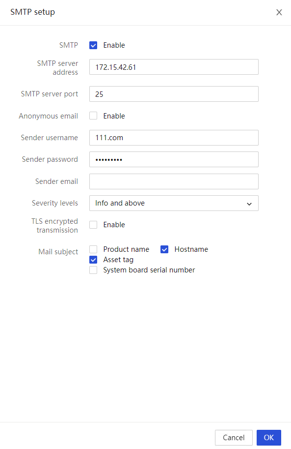This screenshot has height=449, width=291.
Task: Uncheck the Hostname checkbox
Action: click(164, 249)
